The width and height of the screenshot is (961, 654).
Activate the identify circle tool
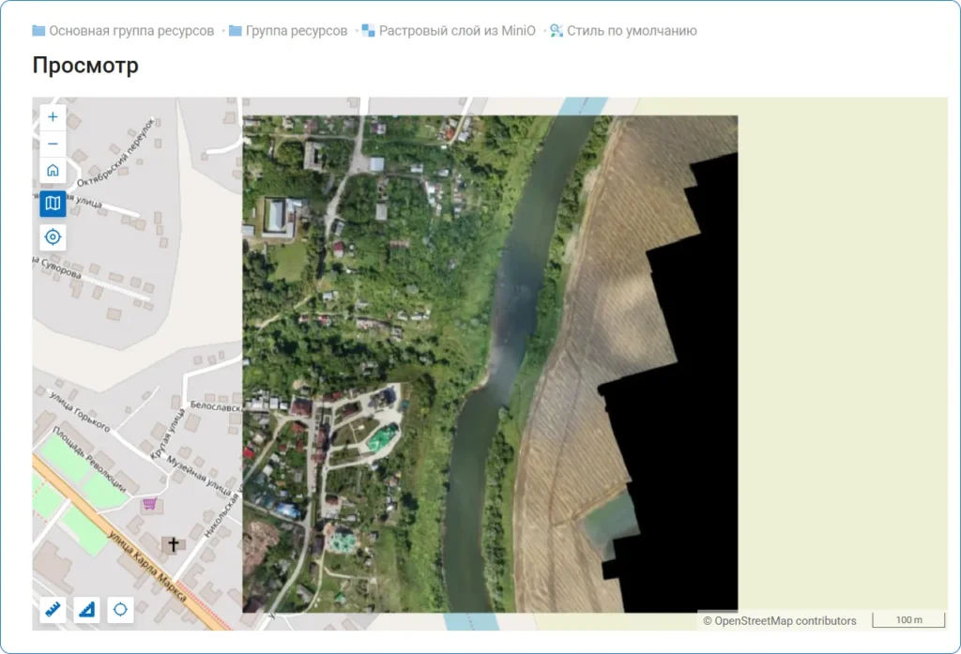[x=120, y=609]
